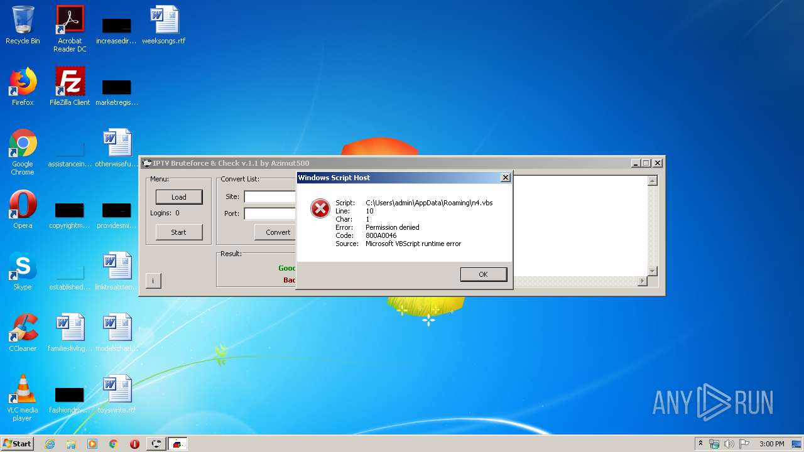The height and width of the screenshot is (452, 804).
Task: Select the Firefox desktop shortcut
Action: [x=23, y=87]
